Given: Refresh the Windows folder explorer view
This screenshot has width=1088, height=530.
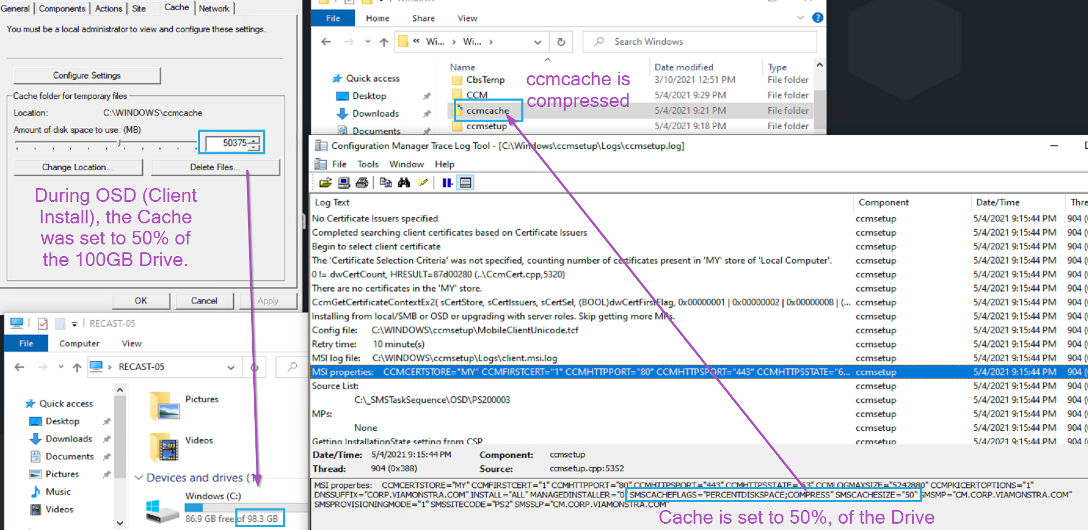Looking at the screenshot, I should click(x=561, y=42).
